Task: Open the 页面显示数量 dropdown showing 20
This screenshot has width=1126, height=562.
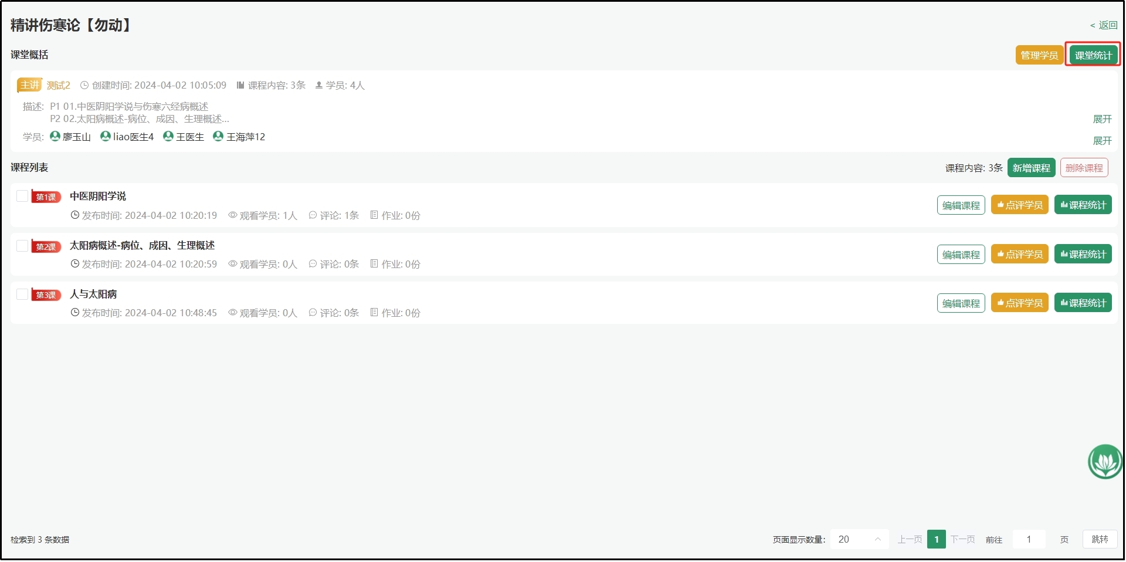Action: pyautogui.click(x=859, y=540)
